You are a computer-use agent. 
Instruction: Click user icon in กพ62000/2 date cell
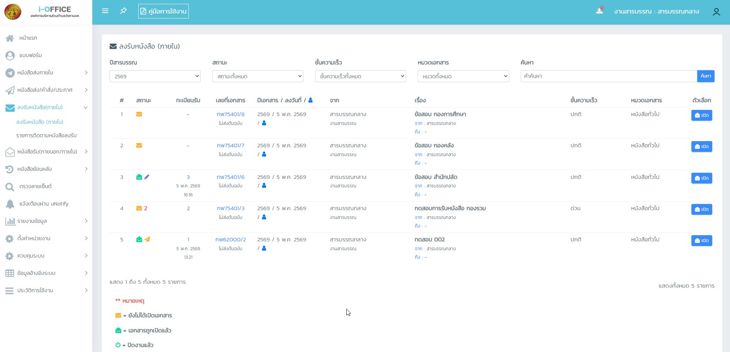(264, 248)
